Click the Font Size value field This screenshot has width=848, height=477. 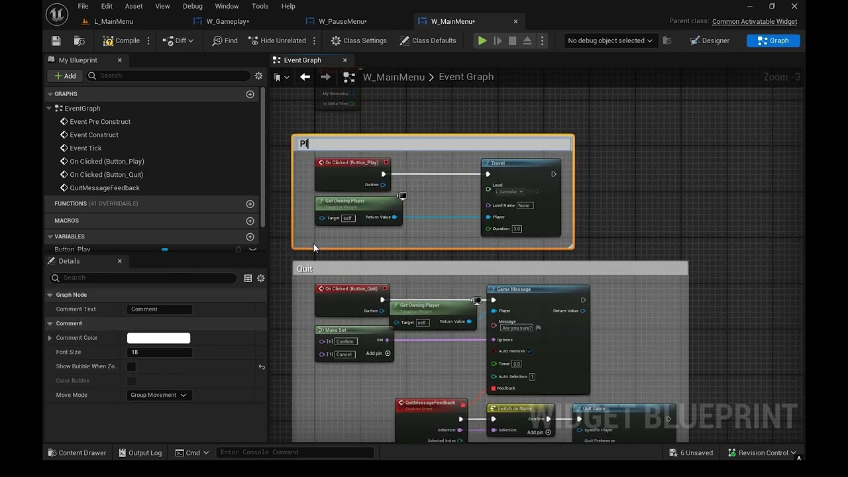click(160, 352)
